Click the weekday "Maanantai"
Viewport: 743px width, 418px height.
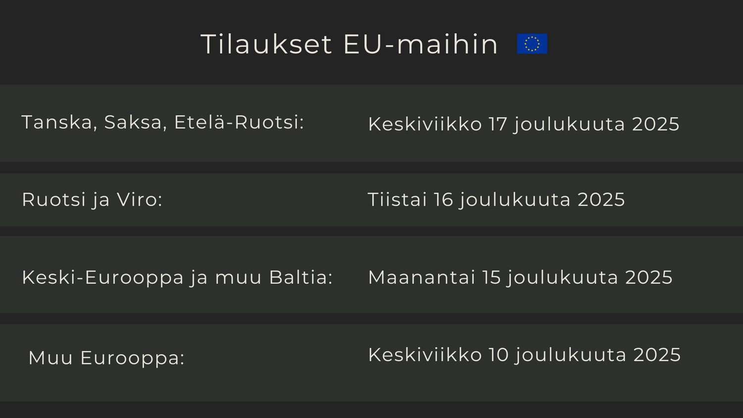coord(422,277)
